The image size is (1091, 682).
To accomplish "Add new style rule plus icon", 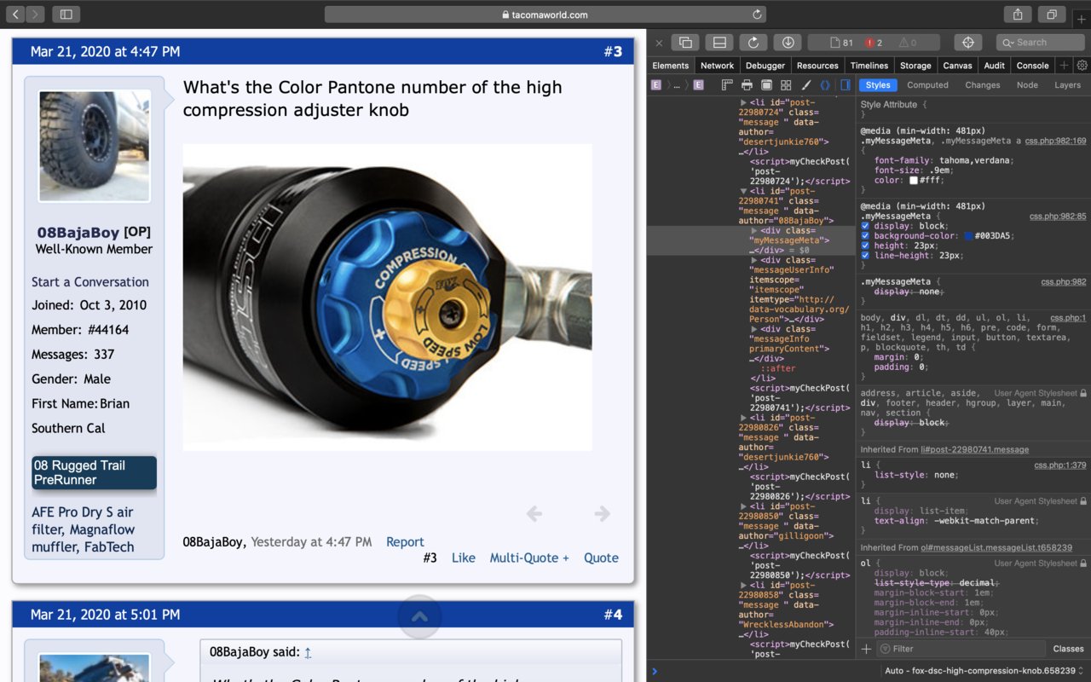I will point(866,649).
